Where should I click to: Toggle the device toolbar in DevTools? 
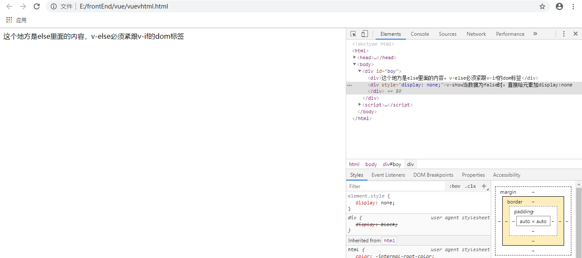[365, 34]
